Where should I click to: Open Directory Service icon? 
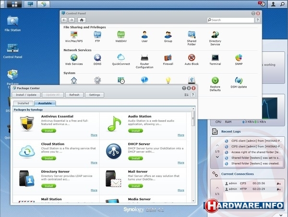[x=215, y=38]
